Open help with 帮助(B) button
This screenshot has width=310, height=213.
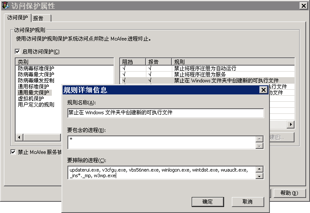[x=289, y=193]
